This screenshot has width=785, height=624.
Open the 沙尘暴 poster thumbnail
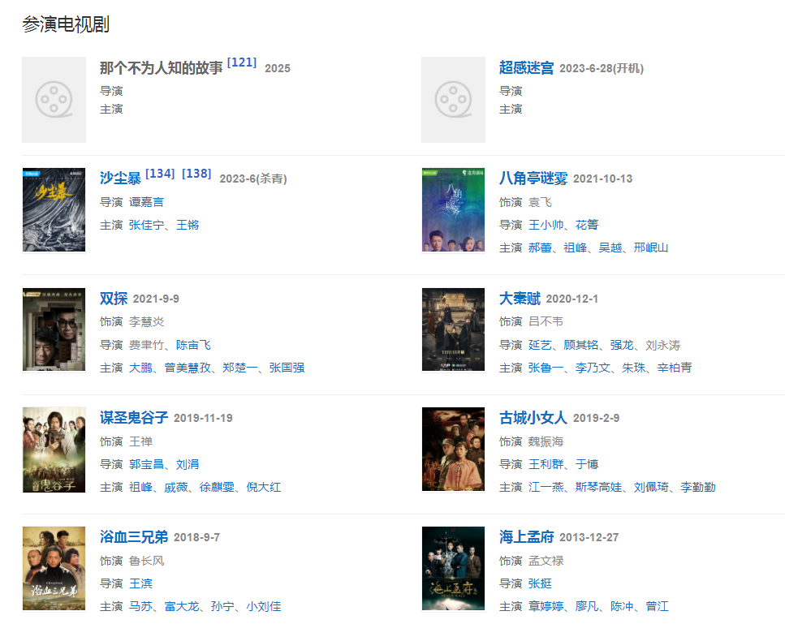[x=54, y=209]
